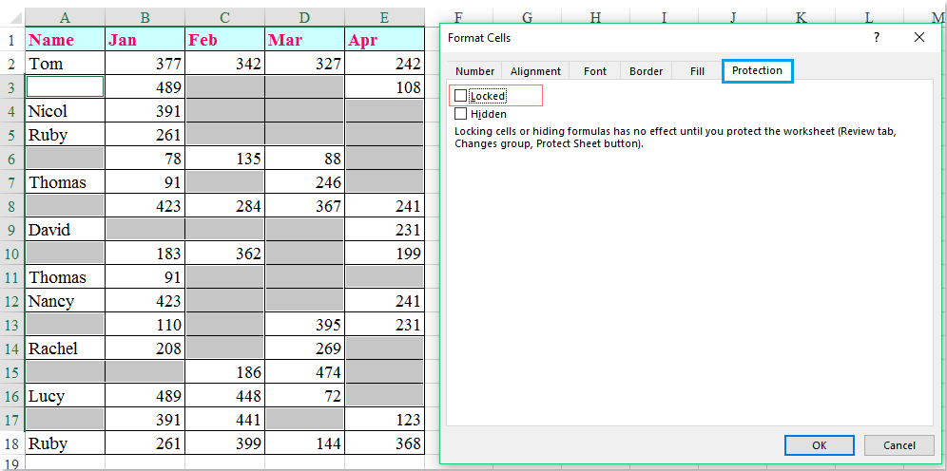947x471 pixels.
Task: Switch to the Number tab
Action: [x=474, y=71]
